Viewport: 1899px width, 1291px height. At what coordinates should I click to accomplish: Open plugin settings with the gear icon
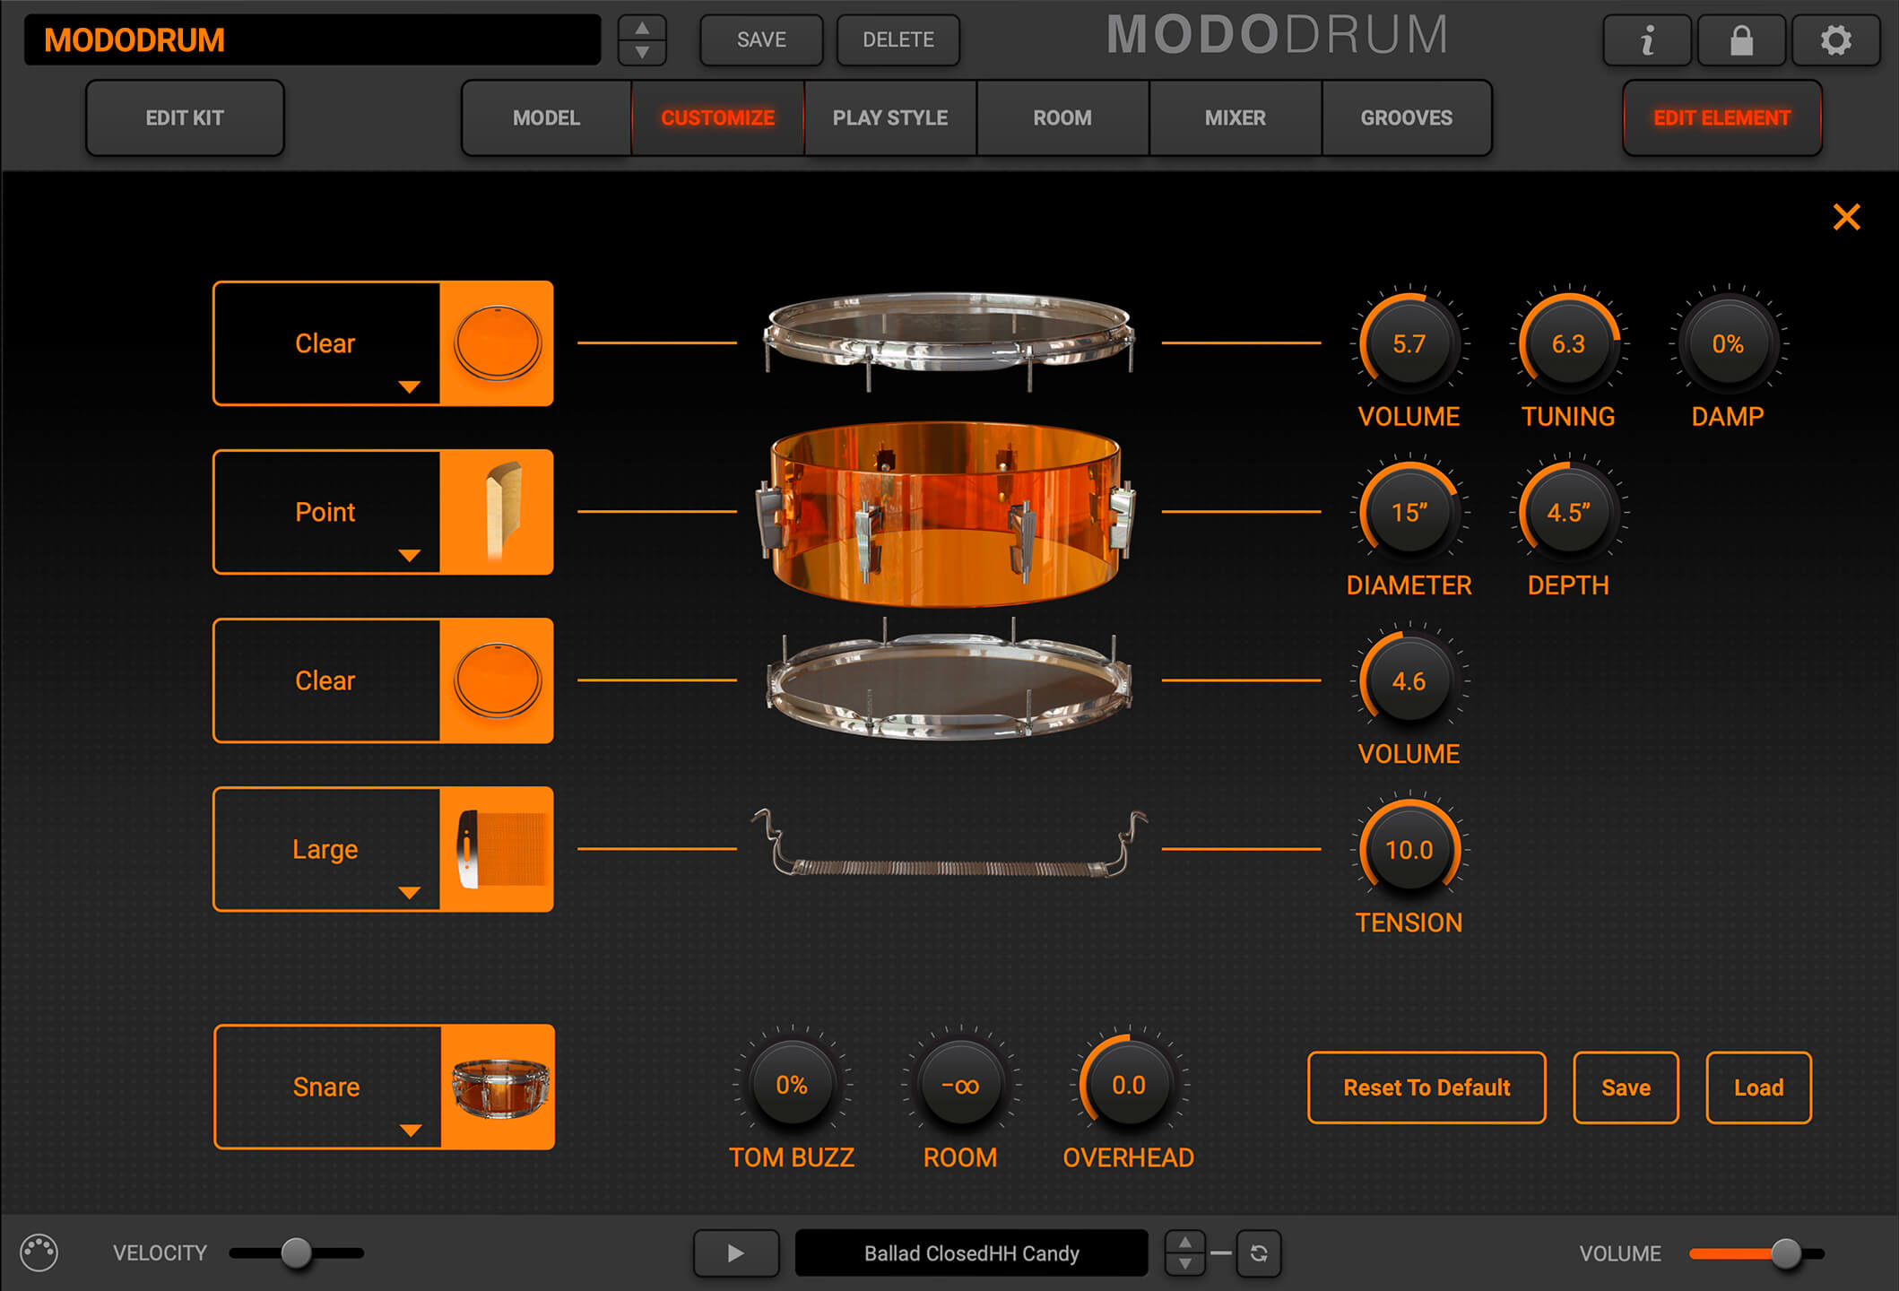pyautogui.click(x=1835, y=39)
